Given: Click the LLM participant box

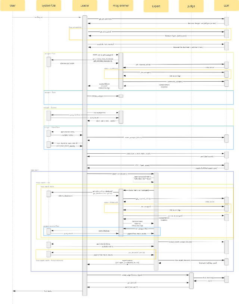Looking at the screenshot, I should pyautogui.click(x=226, y=6).
